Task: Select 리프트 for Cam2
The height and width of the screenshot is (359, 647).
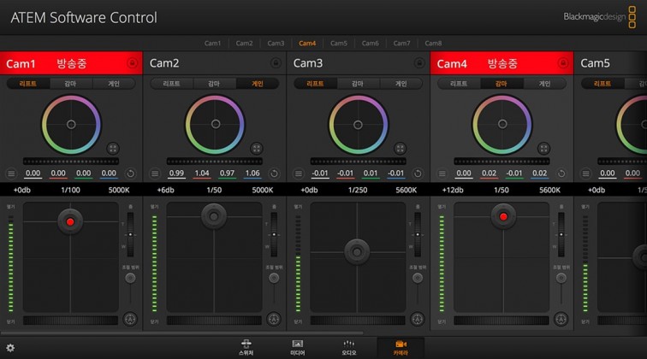Action: [x=172, y=84]
